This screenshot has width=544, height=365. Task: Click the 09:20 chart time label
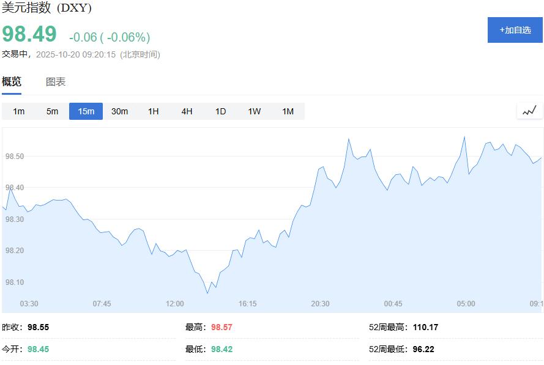pos(537,303)
